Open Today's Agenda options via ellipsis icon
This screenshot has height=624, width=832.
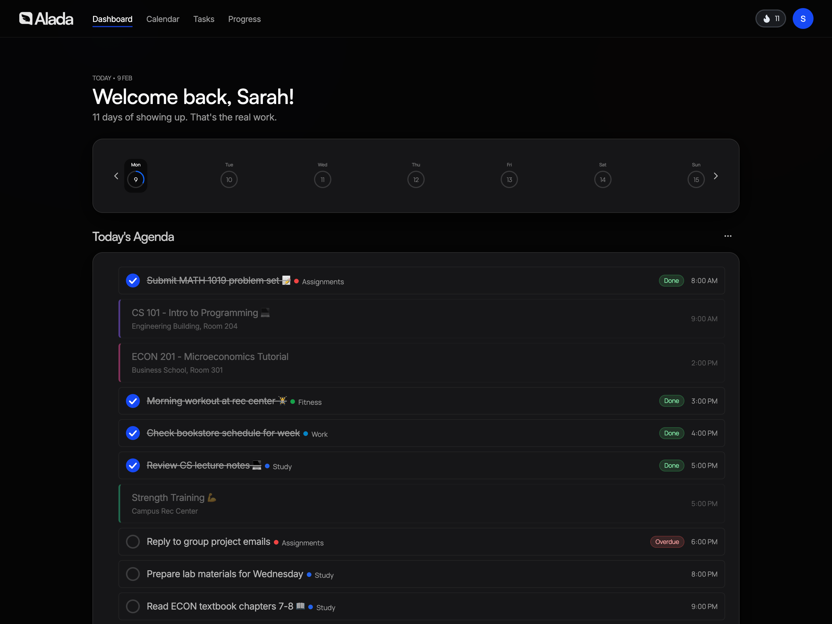pyautogui.click(x=728, y=236)
